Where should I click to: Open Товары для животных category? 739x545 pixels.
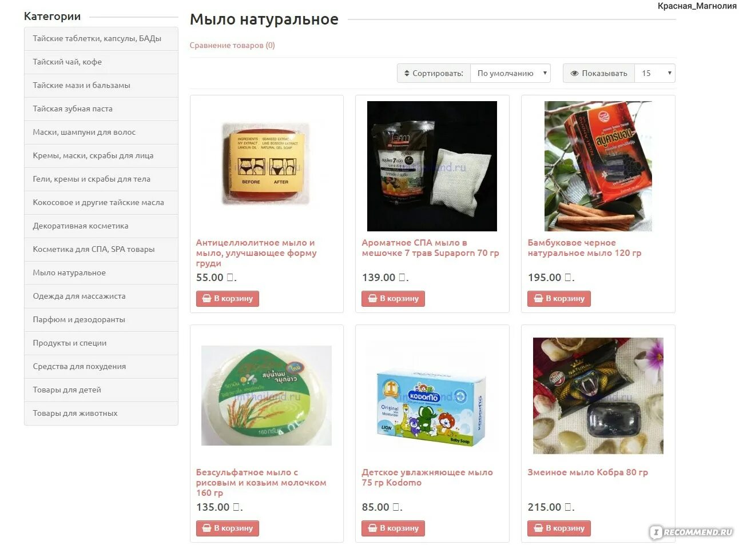click(101, 413)
